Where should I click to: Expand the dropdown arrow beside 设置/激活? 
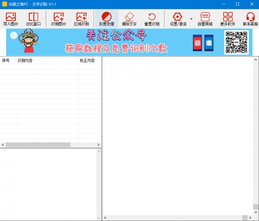pos(191,19)
